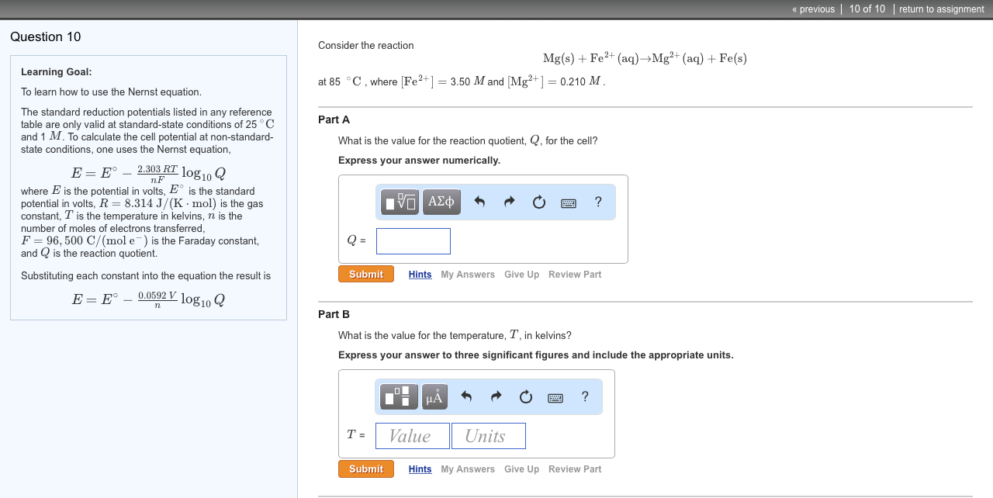Click the question mark help in Part B

[x=584, y=396]
